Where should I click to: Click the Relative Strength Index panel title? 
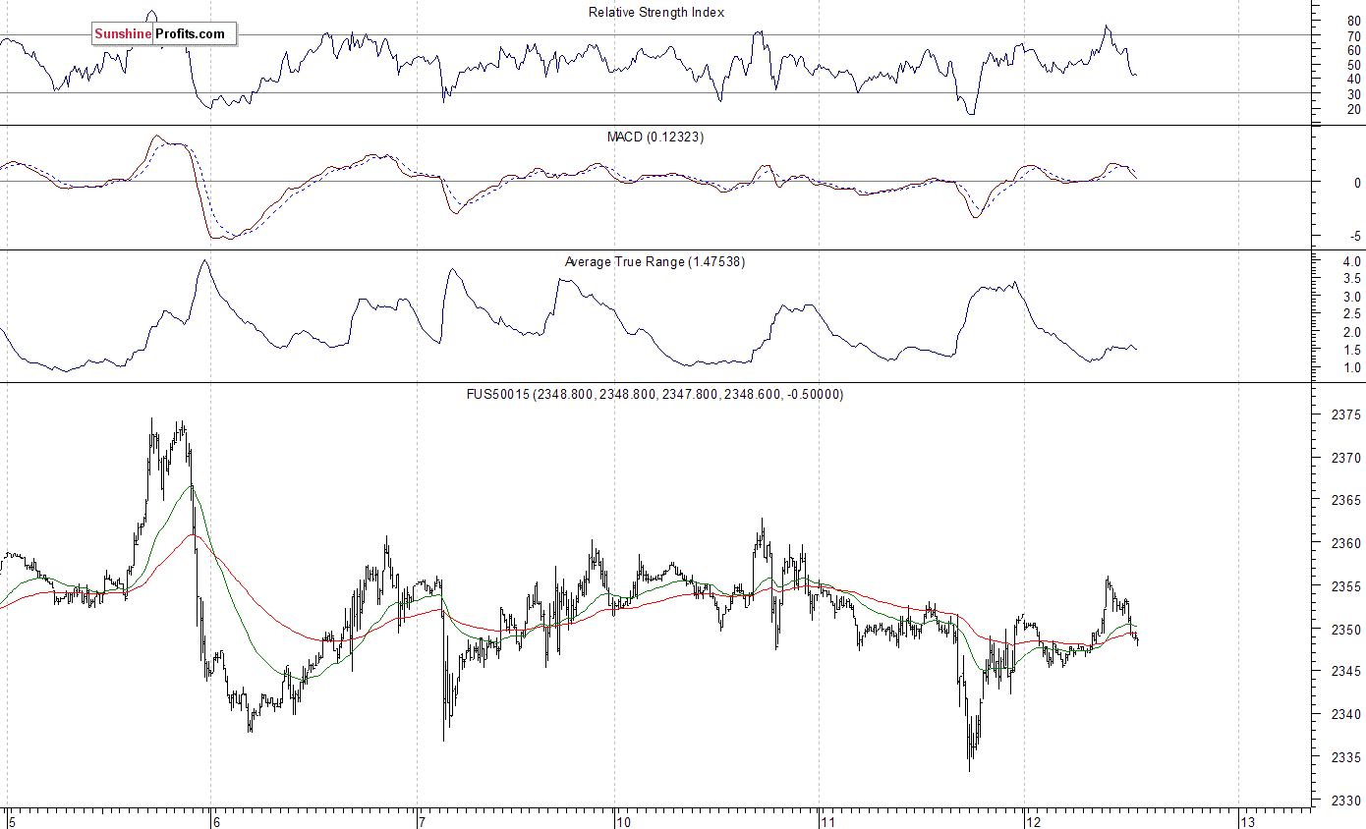pos(656,13)
